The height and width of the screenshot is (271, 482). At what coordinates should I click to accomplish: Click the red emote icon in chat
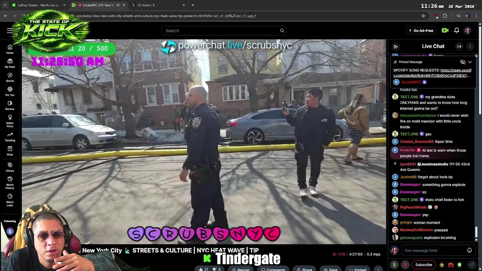click(450, 265)
